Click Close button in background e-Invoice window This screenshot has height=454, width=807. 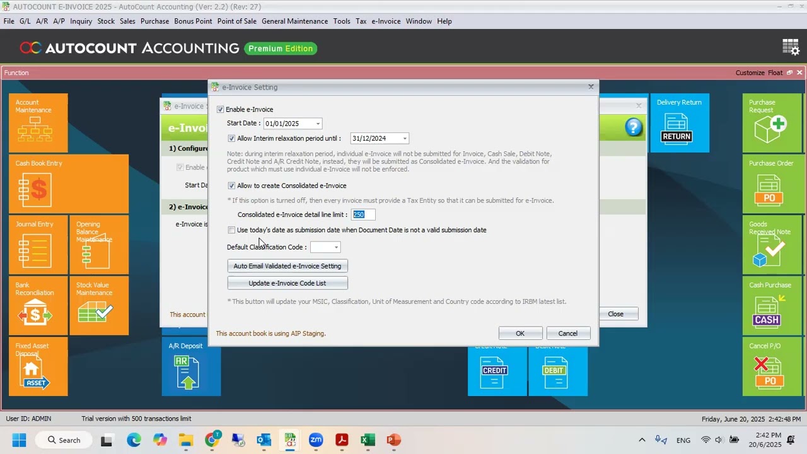pos(618,314)
